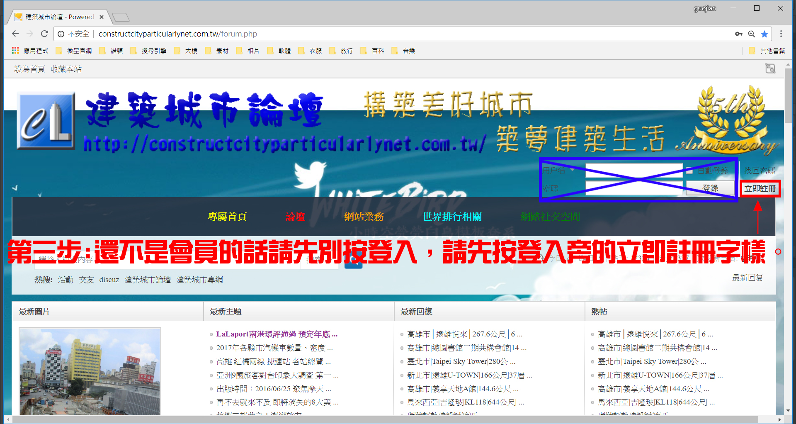The height and width of the screenshot is (424, 796).
Task: Click hot search term discuz
Action: pos(109,280)
